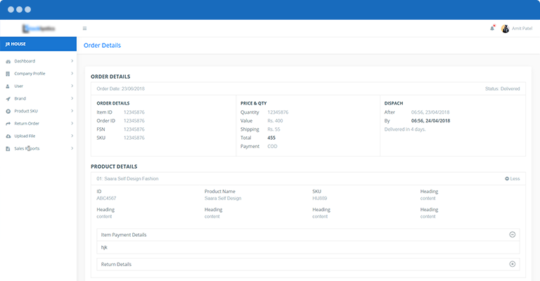Click Order Date: 23/06/2018 text

[120, 89]
